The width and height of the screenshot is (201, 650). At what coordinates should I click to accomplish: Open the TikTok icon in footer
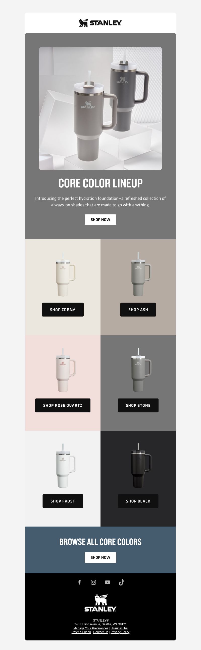point(122,582)
